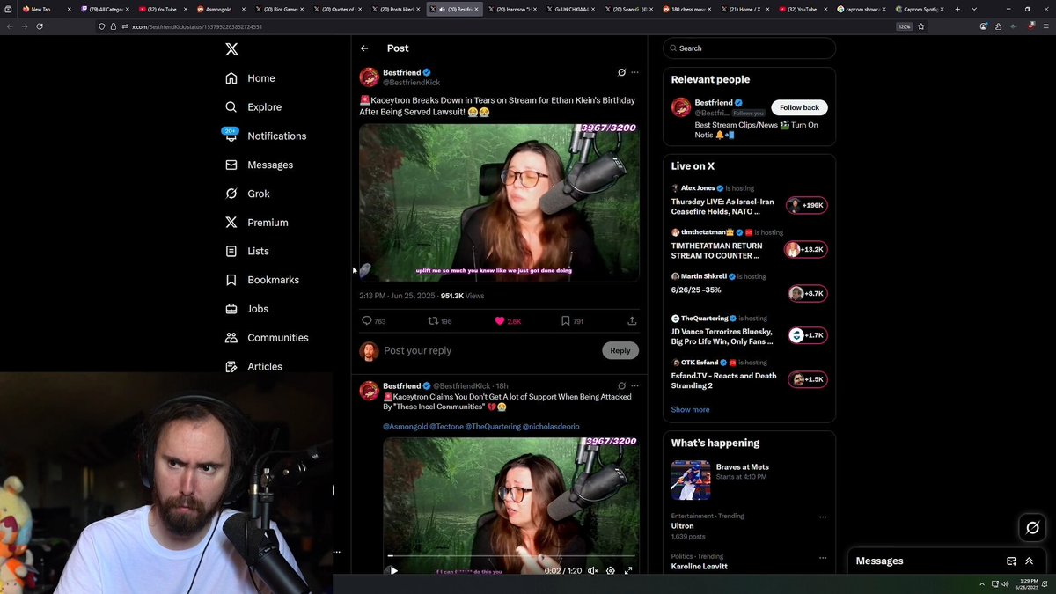Click the second video progress bar
Viewport: 1056px width, 594px height.
point(511,556)
